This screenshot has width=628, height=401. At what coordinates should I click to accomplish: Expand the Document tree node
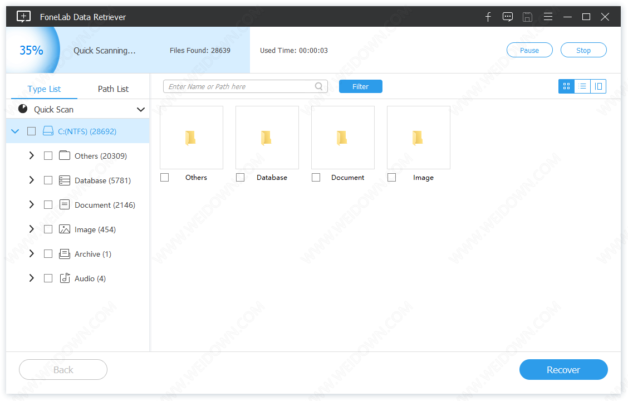point(32,205)
